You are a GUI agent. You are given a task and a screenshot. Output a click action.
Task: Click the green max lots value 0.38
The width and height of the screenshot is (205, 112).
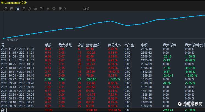(61, 79)
